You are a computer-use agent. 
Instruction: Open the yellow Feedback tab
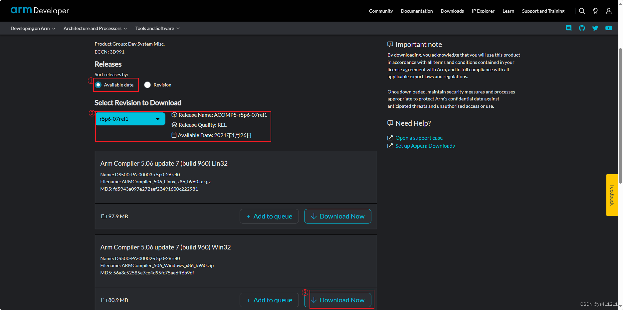612,195
